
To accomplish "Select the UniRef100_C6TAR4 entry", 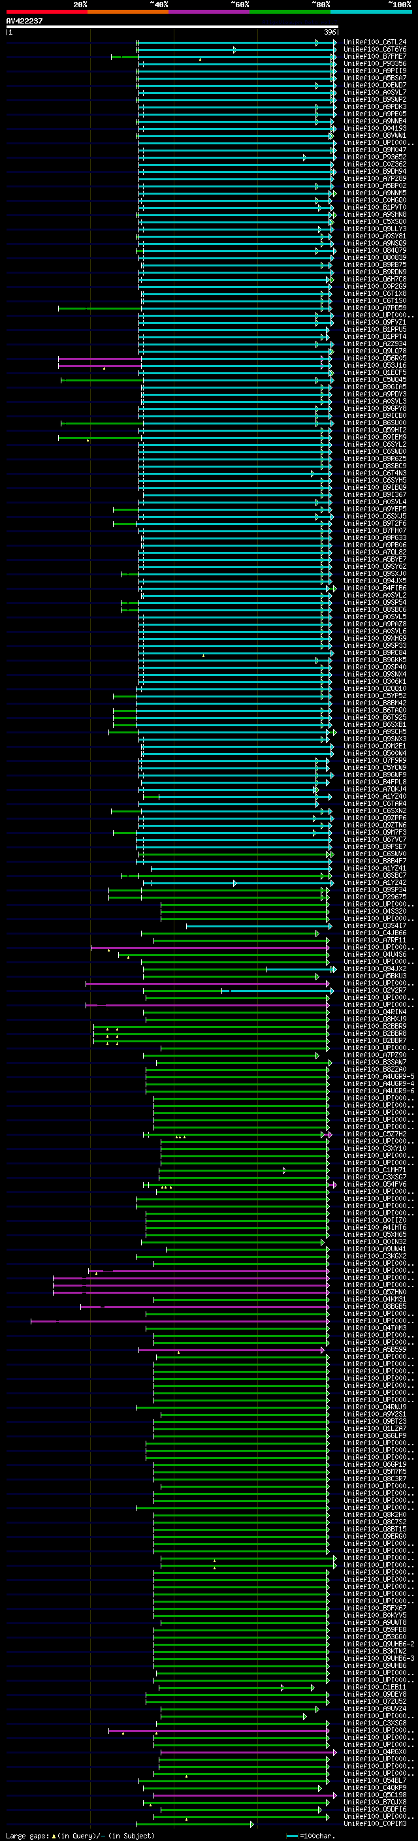I will coord(374,804).
